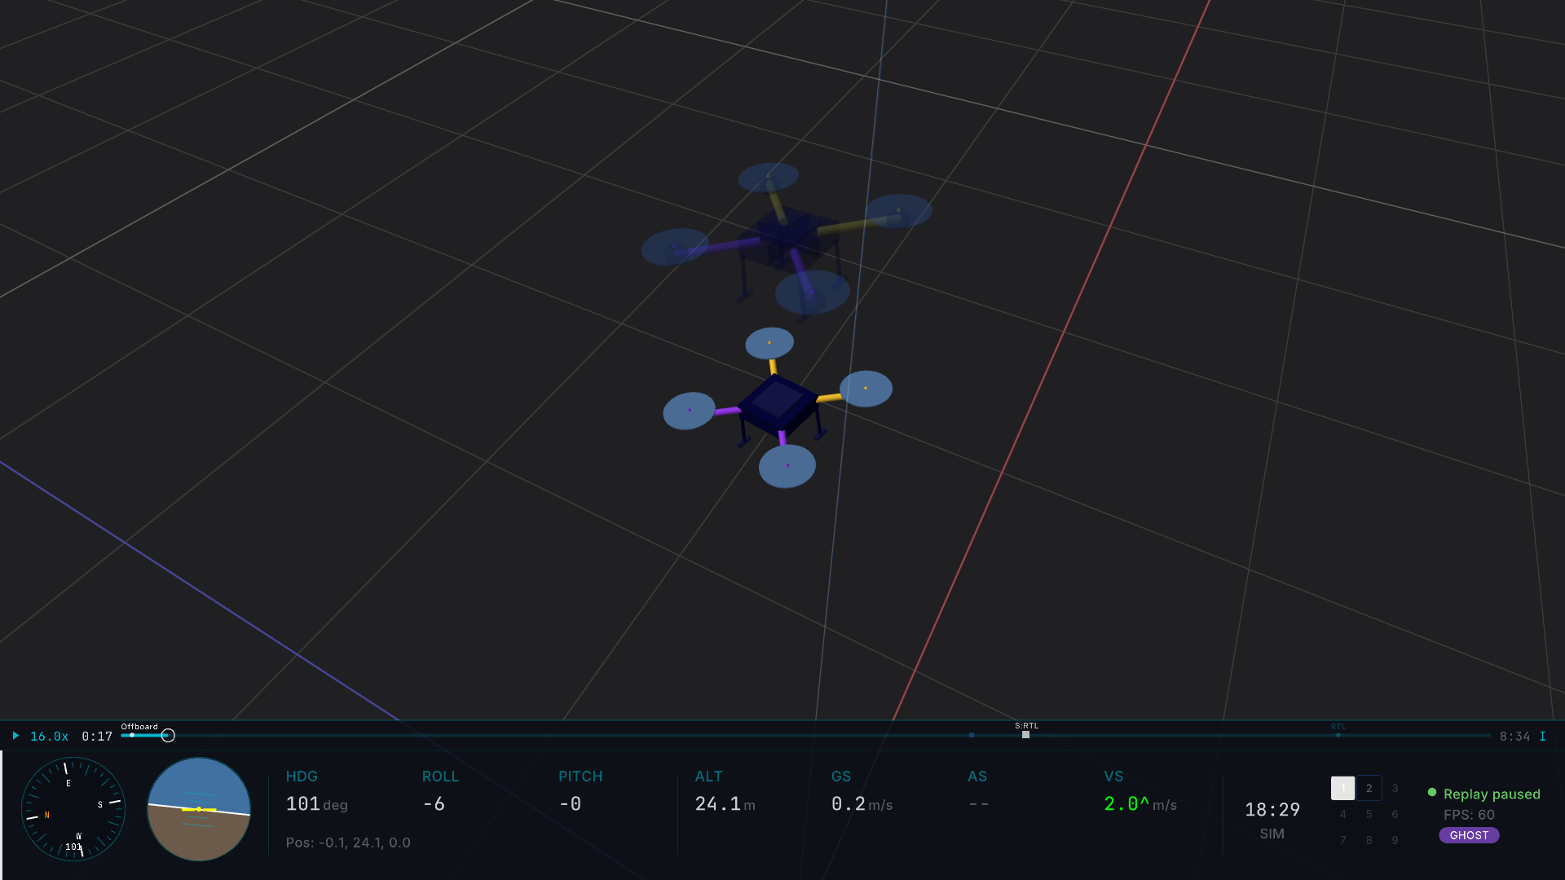
Task: Click the Pos coordinates readout
Action: click(x=348, y=843)
